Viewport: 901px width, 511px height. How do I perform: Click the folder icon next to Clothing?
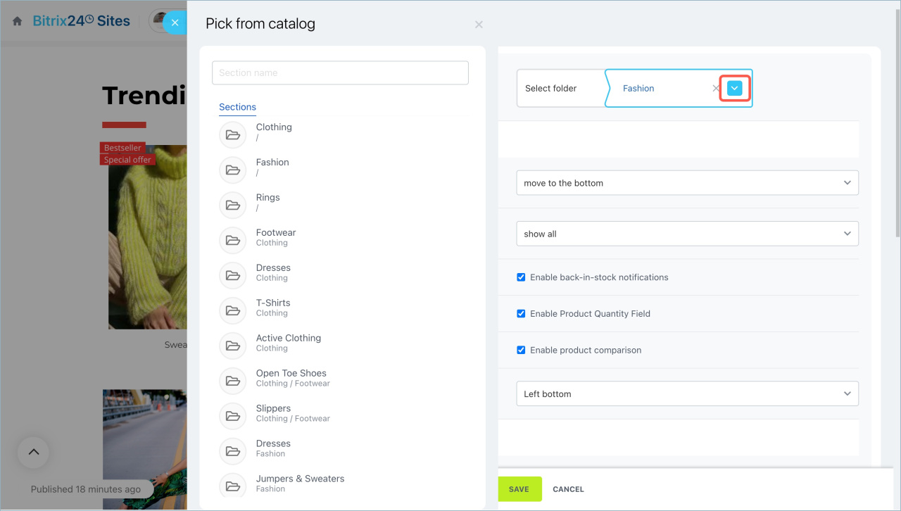(x=232, y=134)
